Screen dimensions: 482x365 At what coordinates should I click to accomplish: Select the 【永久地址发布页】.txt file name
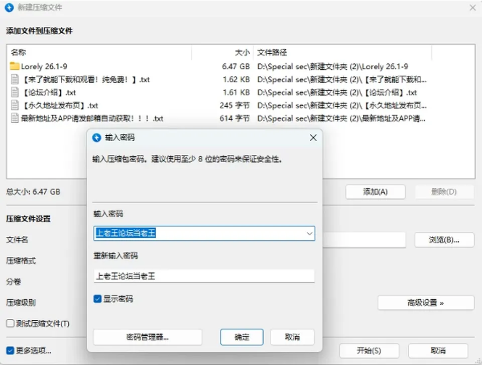click(60, 105)
